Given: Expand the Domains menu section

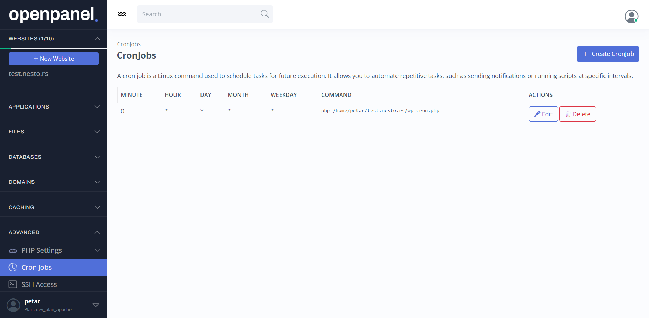Looking at the screenshot, I should click(97, 182).
